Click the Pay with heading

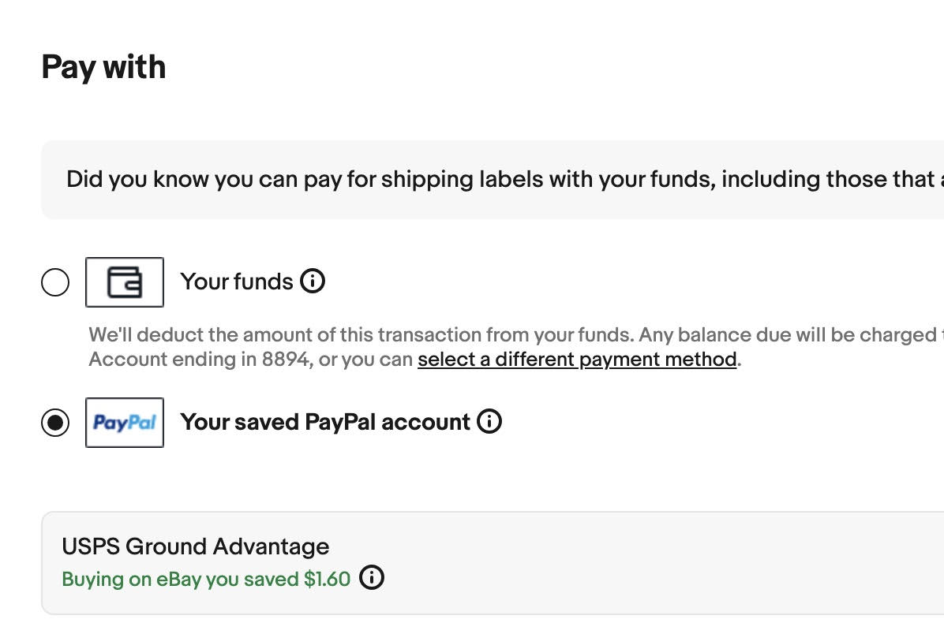tap(103, 68)
